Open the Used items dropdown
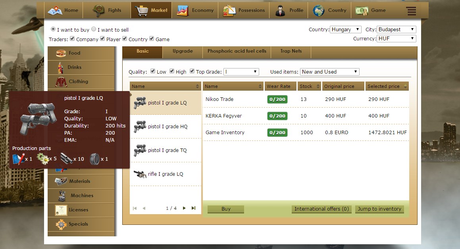This screenshot has width=460, height=249. click(329, 72)
